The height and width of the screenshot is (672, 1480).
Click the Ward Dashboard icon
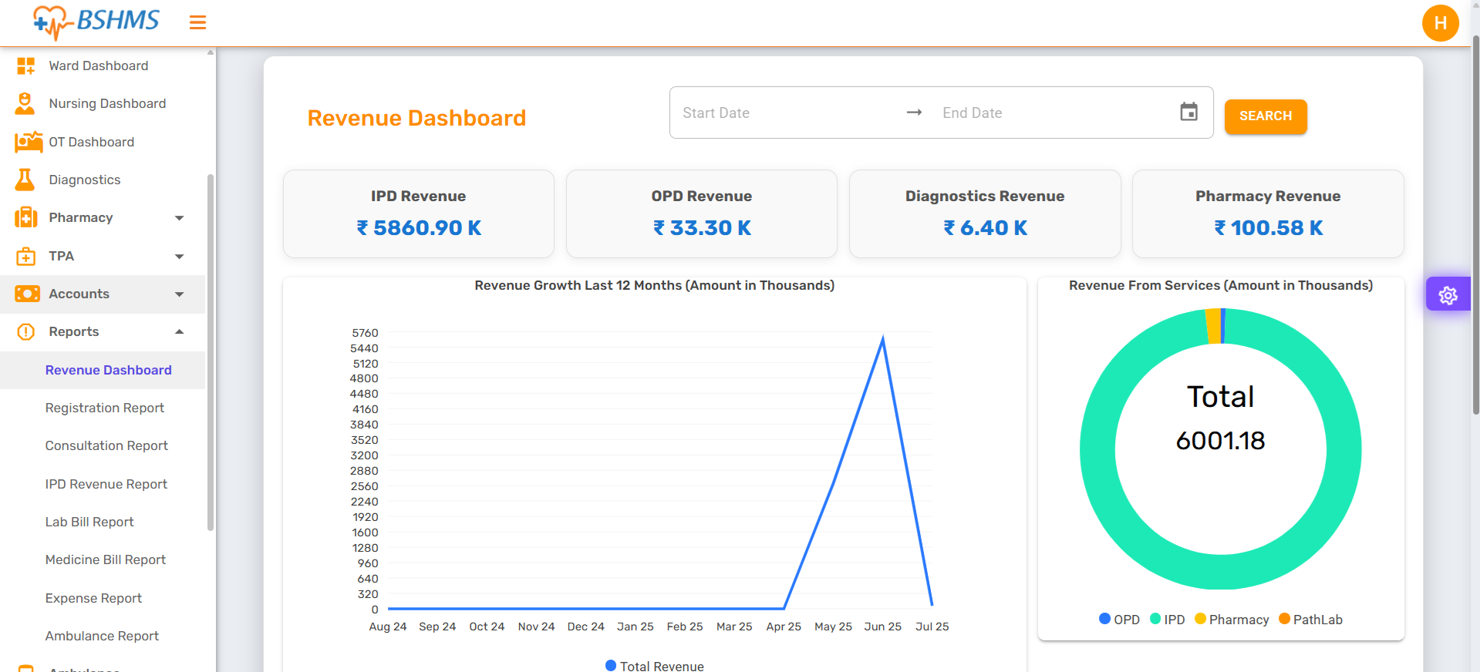click(25, 66)
